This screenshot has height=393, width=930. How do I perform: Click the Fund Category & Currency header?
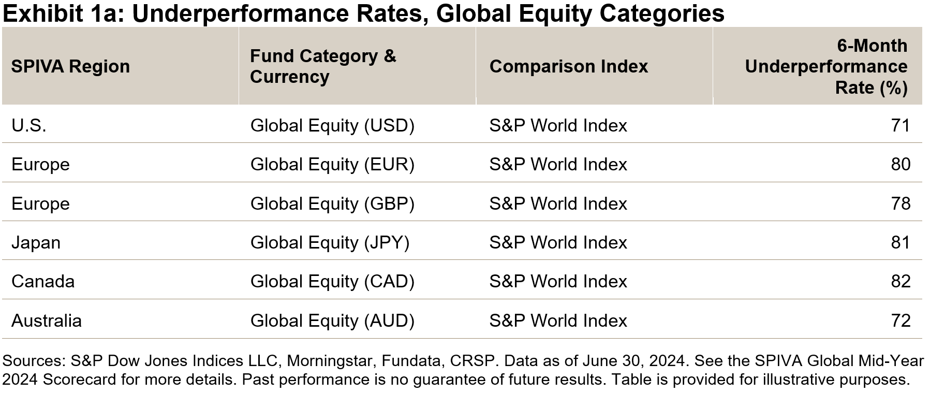click(322, 66)
